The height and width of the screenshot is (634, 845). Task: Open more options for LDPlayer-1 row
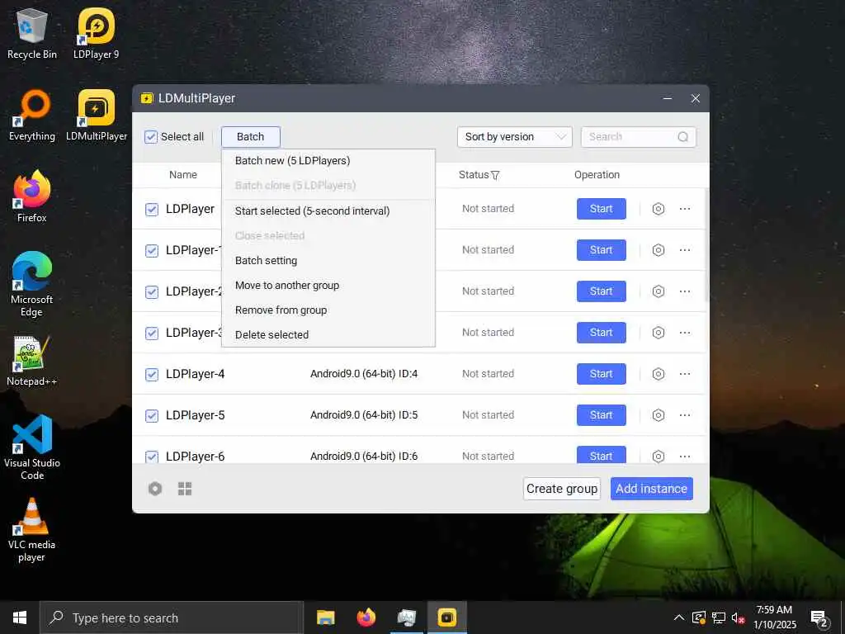click(x=685, y=250)
